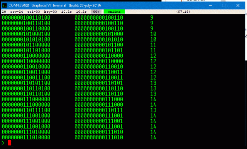The height and width of the screenshot is (149, 247).
Task: Click the 20 value in the status bar
Action: [4, 12]
